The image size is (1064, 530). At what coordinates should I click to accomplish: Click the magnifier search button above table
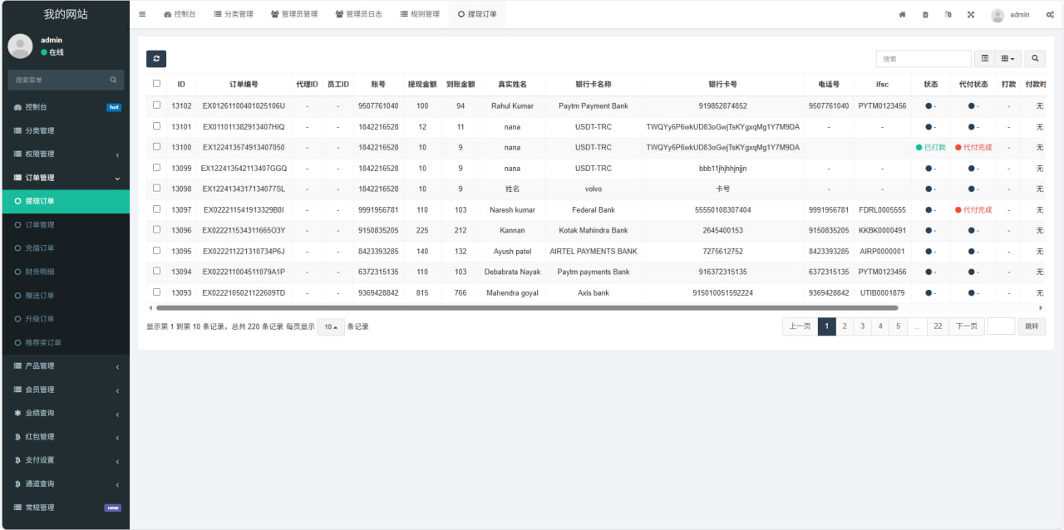1035,59
